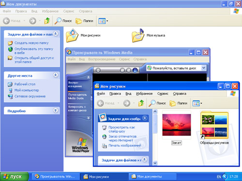Go to Сетевое окружение link
This screenshot has height=181, width=242.
click(x=30, y=97)
